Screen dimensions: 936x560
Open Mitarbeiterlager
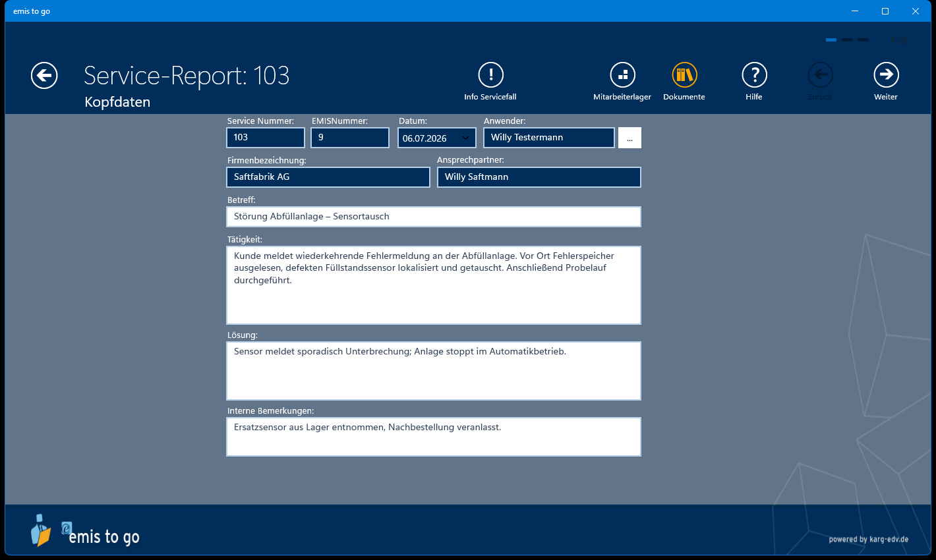coord(622,81)
